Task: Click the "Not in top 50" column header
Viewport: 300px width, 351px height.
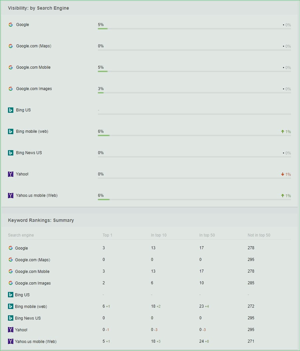Action: (x=259, y=235)
